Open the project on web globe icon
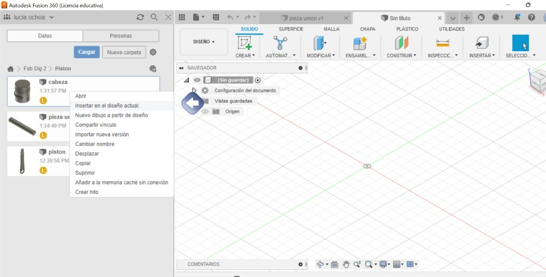546x277 pixels. 153,68
